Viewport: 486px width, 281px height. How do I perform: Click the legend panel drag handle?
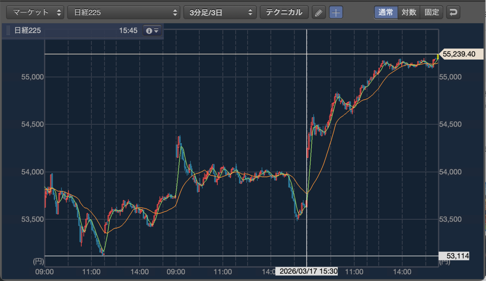point(8,30)
